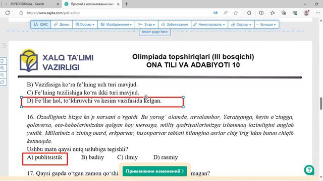The height and width of the screenshot is (181, 323).
Task: Add page to favorites star
Action: point(236,13)
